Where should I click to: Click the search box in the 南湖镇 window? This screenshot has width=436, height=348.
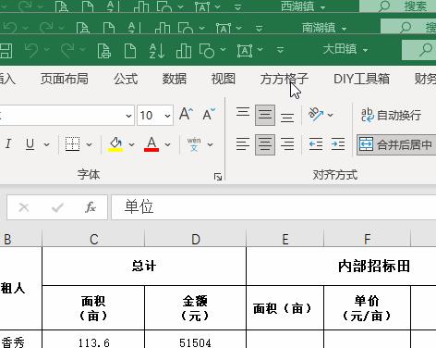click(x=408, y=27)
